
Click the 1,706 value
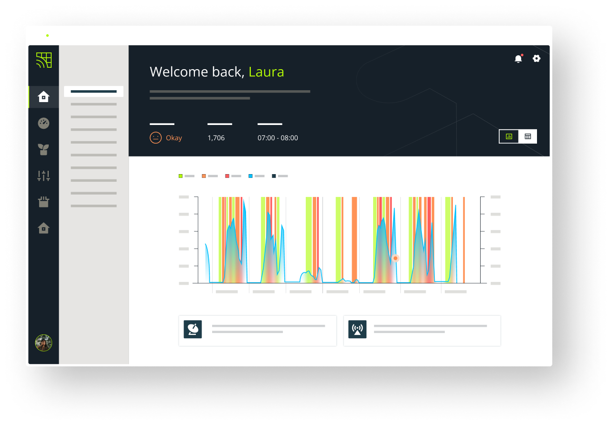[x=216, y=138]
